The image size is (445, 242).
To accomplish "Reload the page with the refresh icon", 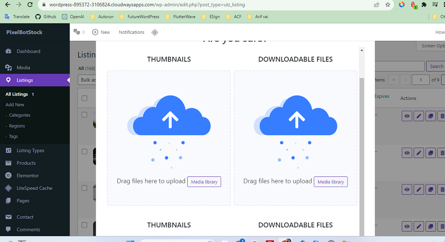I will (x=30, y=4).
